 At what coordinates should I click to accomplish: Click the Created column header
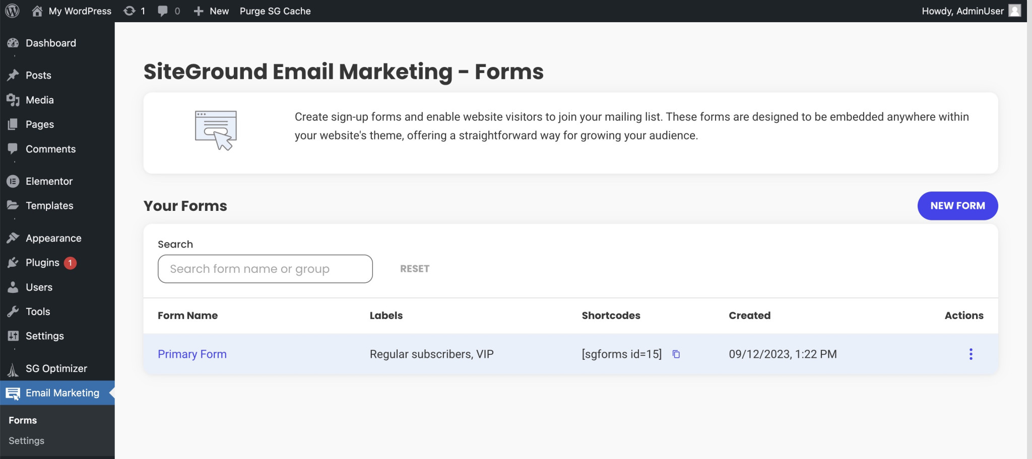click(749, 316)
